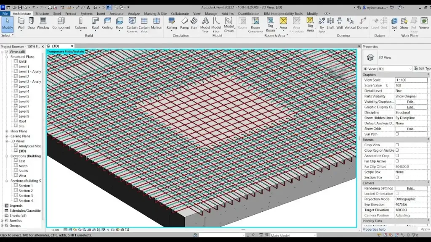431x242 pixels.
Task: Choose the Window tool
Action: (43, 23)
